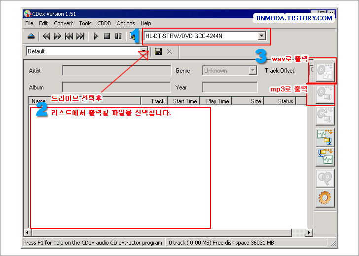Image resolution: width=359 pixels, height=256 pixels.
Task: Pause playback with the Pause button
Action: click(x=118, y=36)
